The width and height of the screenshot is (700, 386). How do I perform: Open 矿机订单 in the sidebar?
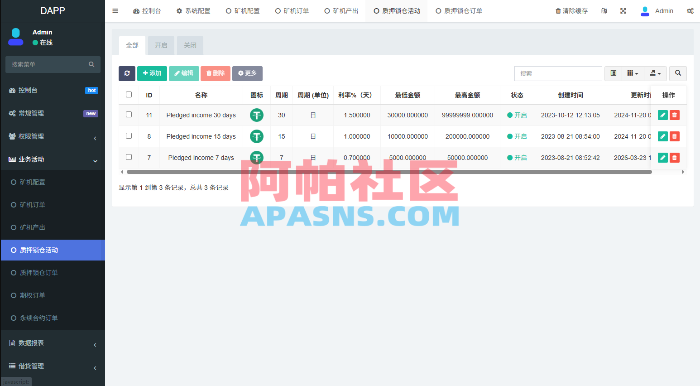[53, 205]
